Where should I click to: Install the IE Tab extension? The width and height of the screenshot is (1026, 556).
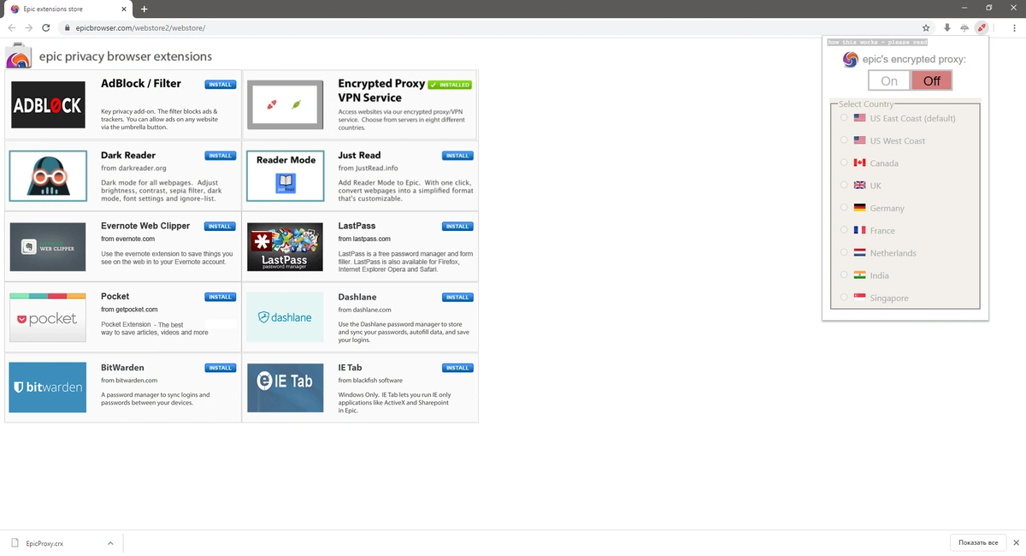point(457,368)
